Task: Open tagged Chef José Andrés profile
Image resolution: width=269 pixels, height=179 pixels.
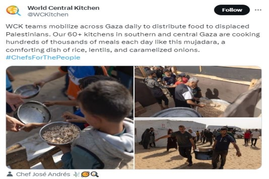Action: (x=43, y=174)
